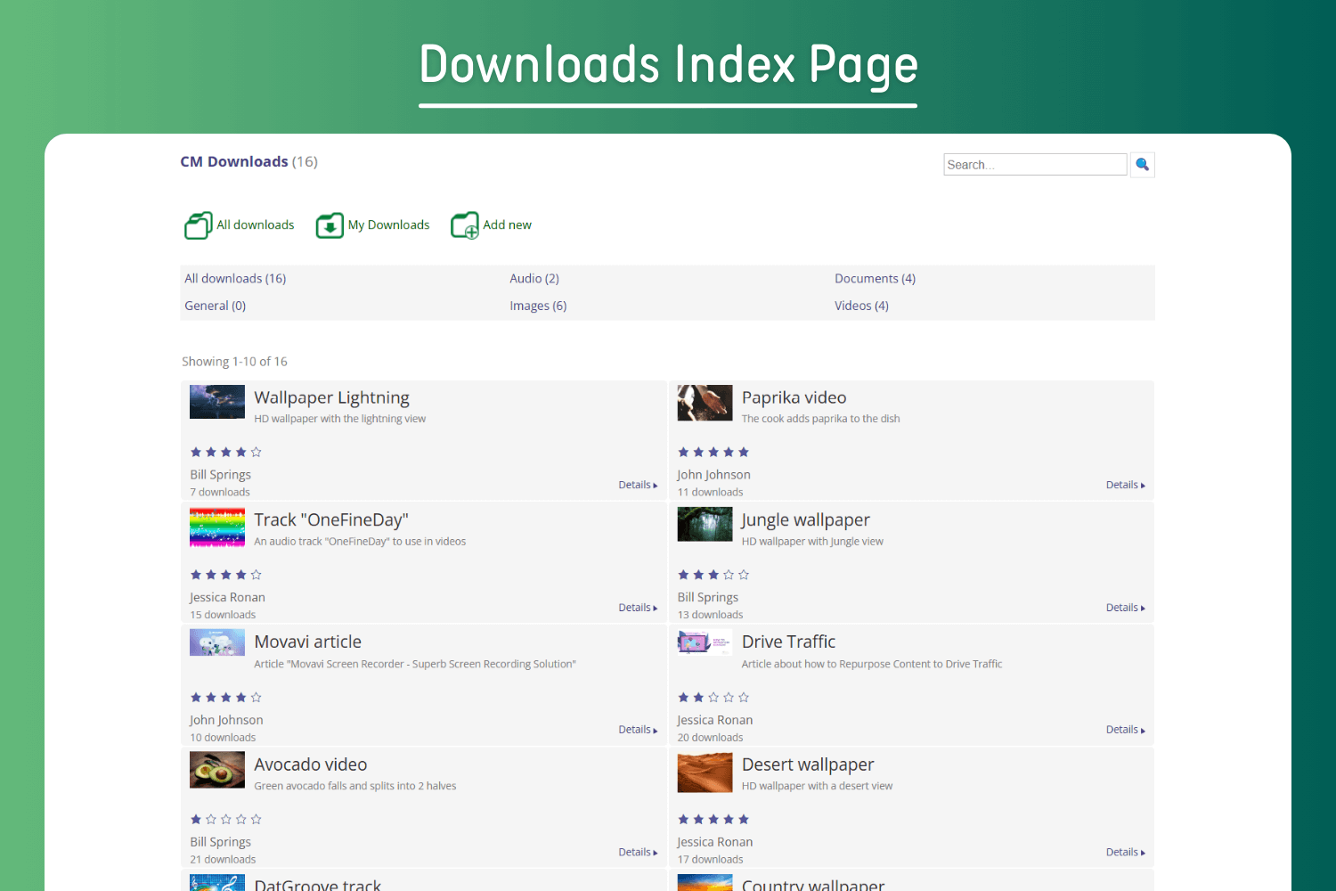The height and width of the screenshot is (891, 1336).
Task: Filter by Videos (4) category
Action: [861, 306]
